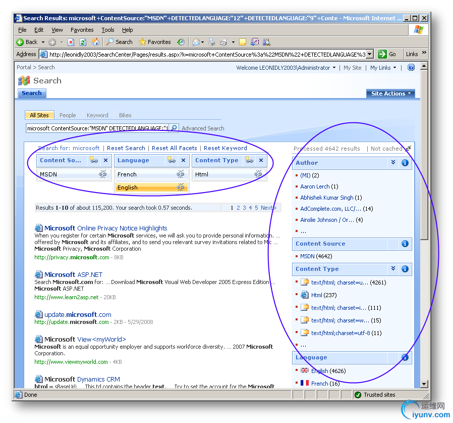The height and width of the screenshot is (423, 453).
Task: Open the Search toolbar button
Action: [x=120, y=42]
